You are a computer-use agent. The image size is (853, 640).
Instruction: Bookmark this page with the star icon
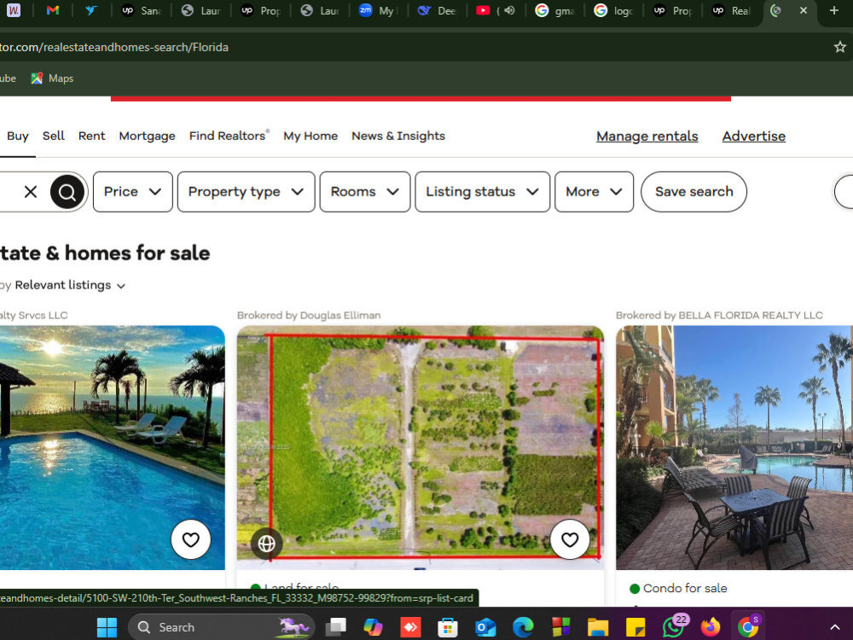point(839,47)
